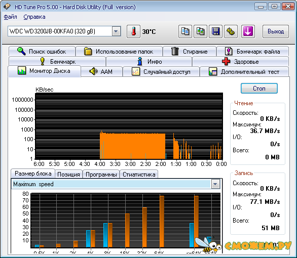Screen dimensions: 297x258
Task: Click the 30°C temperature readout
Action: coord(149,31)
